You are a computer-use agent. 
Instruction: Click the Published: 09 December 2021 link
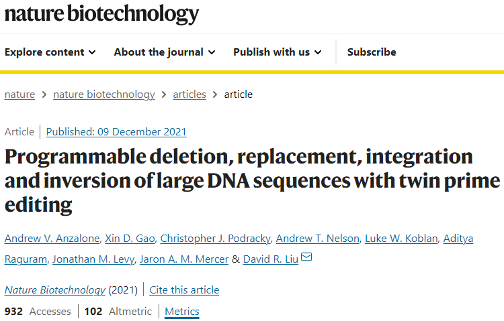[x=116, y=132]
